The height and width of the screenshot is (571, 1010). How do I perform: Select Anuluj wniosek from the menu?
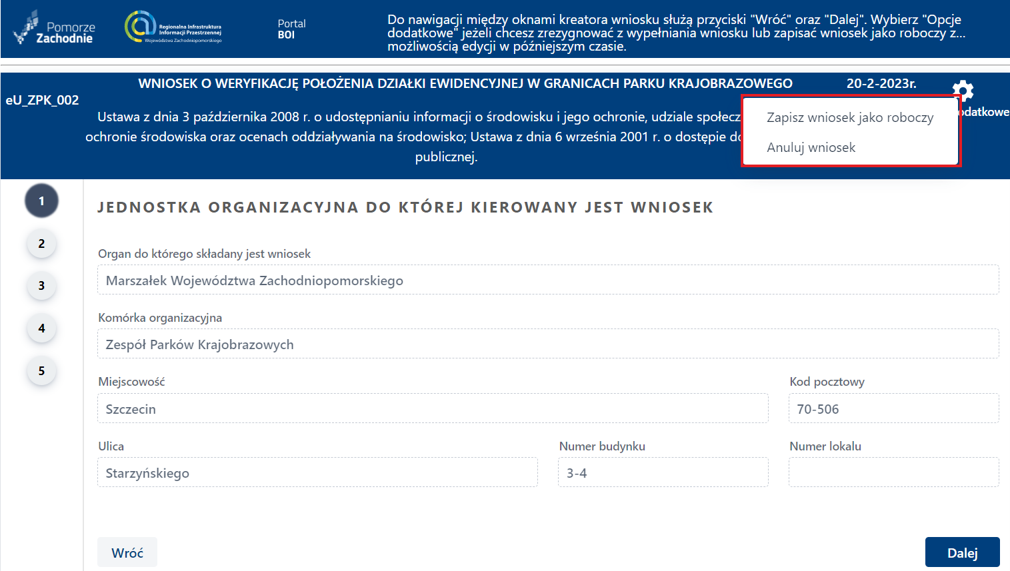tap(811, 147)
